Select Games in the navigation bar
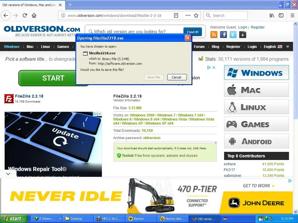The width and height of the screenshot is (298, 223). point(63,47)
